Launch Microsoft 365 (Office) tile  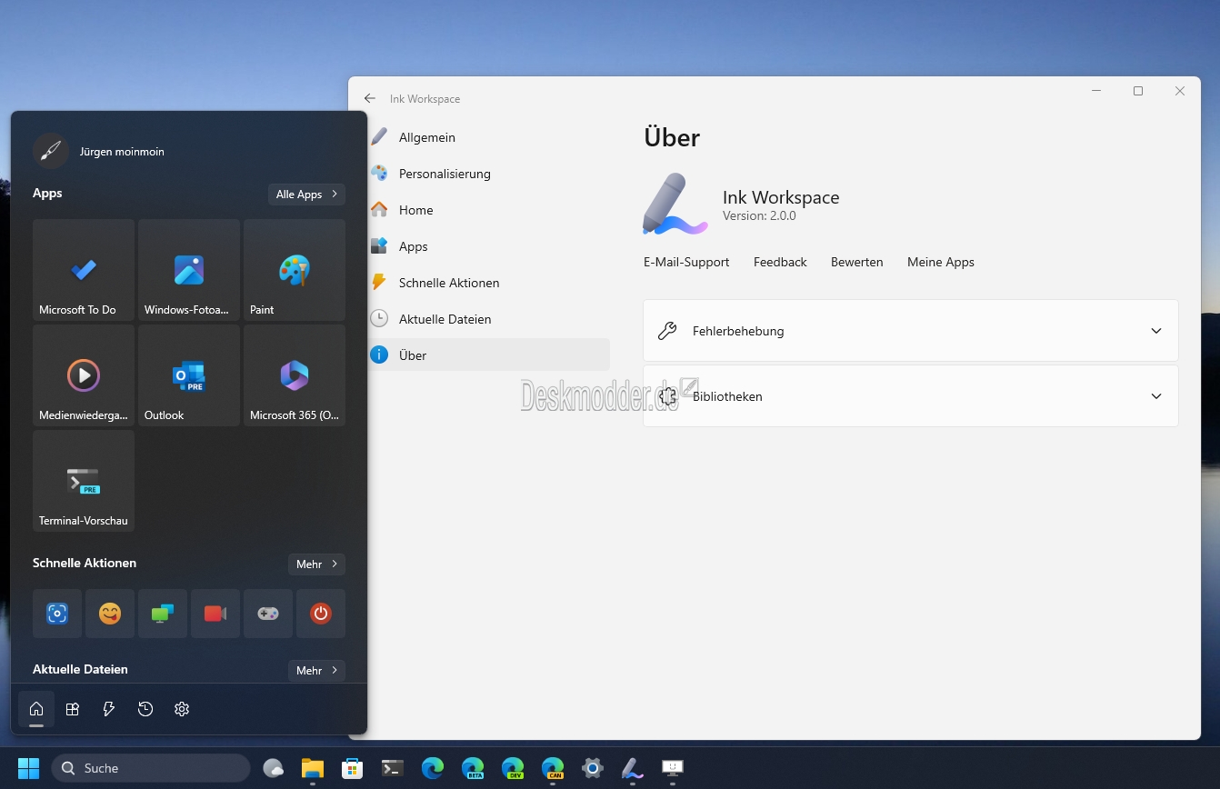(295, 375)
